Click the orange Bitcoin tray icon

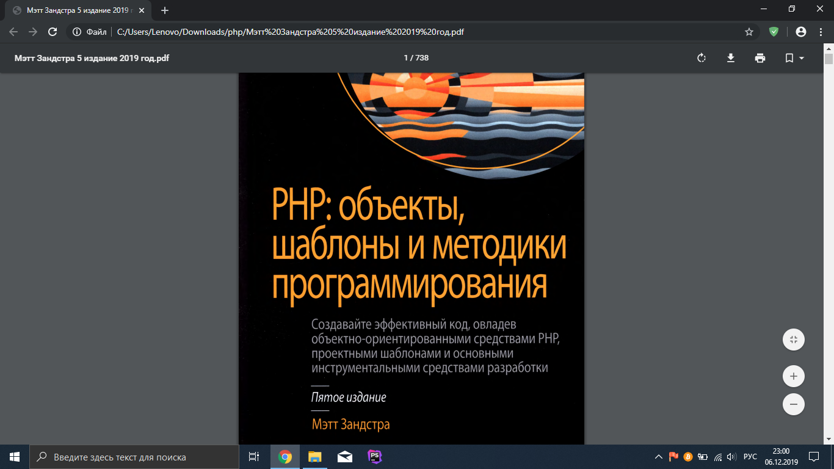coord(688,456)
